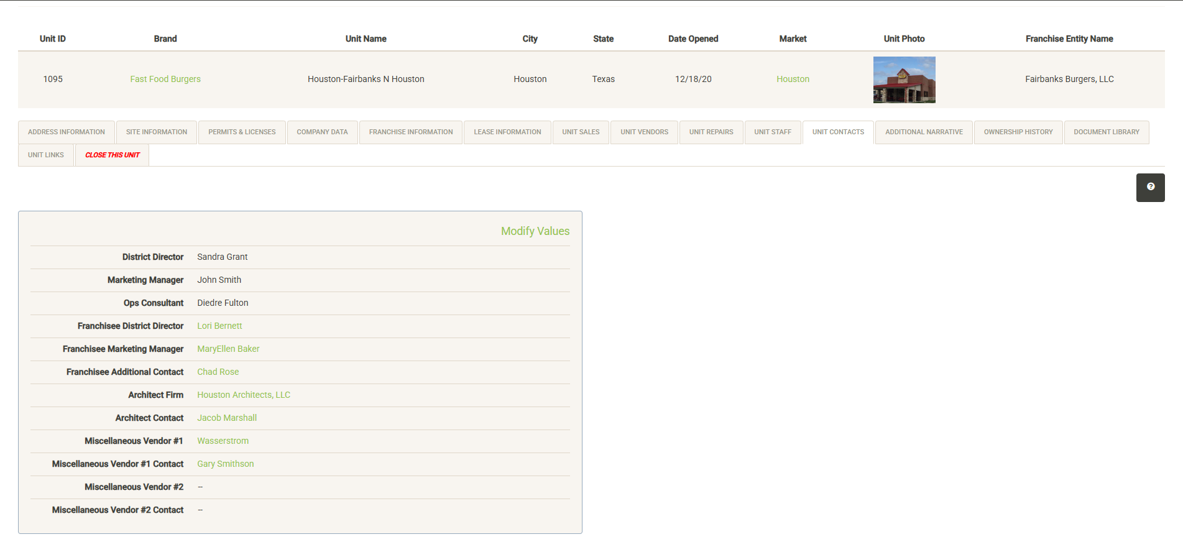This screenshot has width=1183, height=547.
Task: Open the unit photo thumbnail
Action: tap(904, 80)
